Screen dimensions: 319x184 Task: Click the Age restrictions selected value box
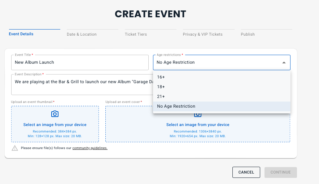222,62
